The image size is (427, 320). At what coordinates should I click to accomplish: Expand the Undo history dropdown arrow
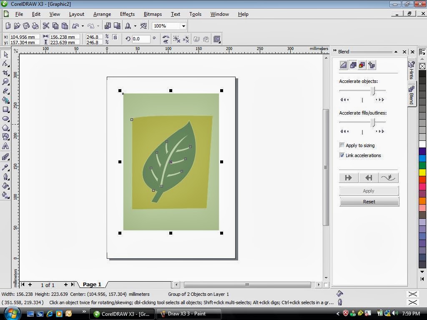pos(83,26)
